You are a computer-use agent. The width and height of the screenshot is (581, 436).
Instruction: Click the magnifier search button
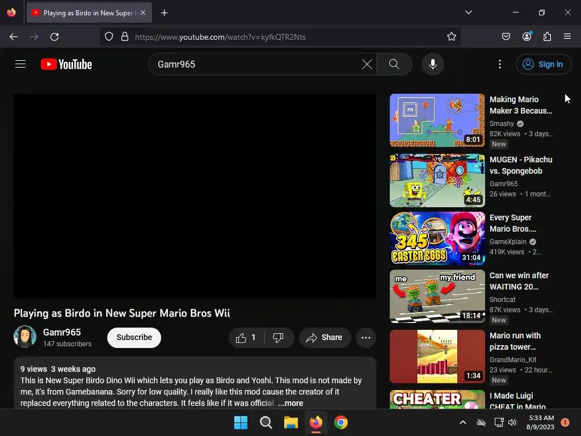pyautogui.click(x=394, y=64)
